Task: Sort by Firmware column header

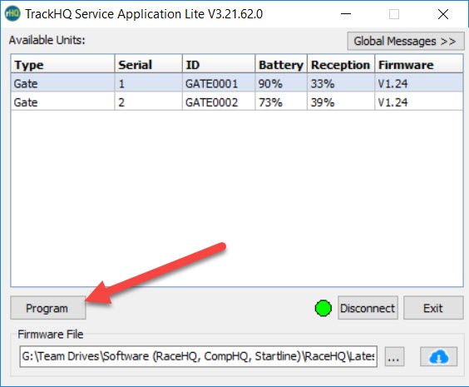Action: coord(419,64)
